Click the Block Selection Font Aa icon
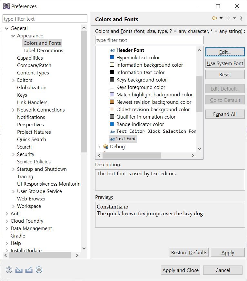The height and width of the screenshot is (281, 247). pos(112,132)
